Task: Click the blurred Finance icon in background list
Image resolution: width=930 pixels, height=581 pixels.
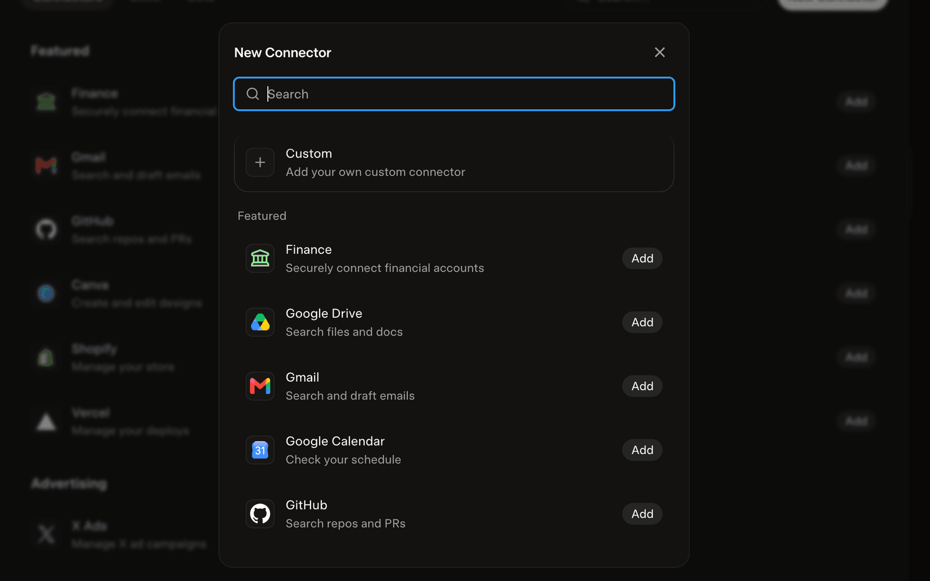Action: [46, 102]
